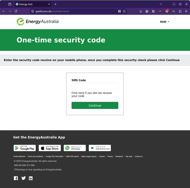
Task: Open the list all tabs chevron
Action: [x=161, y=4]
